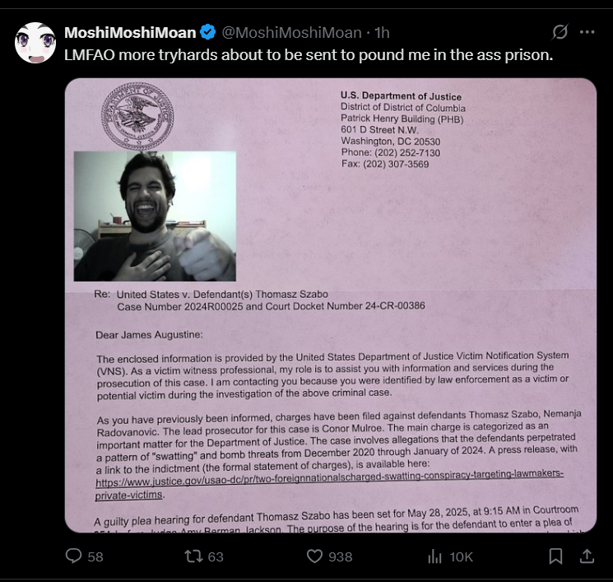613x582 pixels.
Task: Click the MoshiMoshiMoan display name
Action: pyautogui.click(x=130, y=32)
